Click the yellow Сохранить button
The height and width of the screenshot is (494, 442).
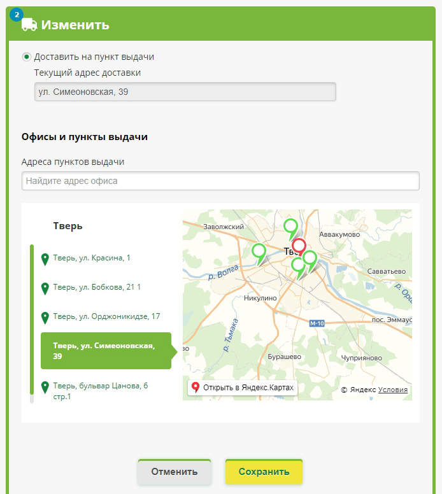[264, 472]
